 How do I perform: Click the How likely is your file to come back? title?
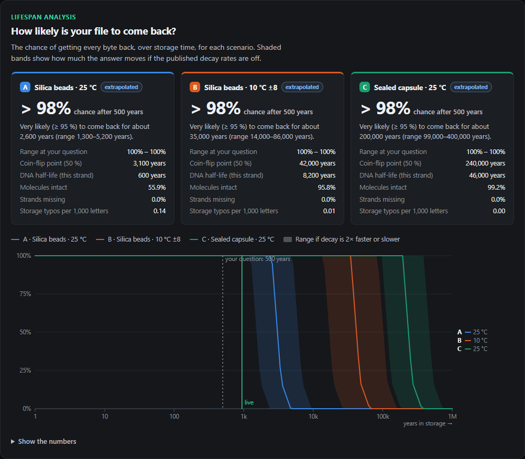pyautogui.click(x=93, y=31)
